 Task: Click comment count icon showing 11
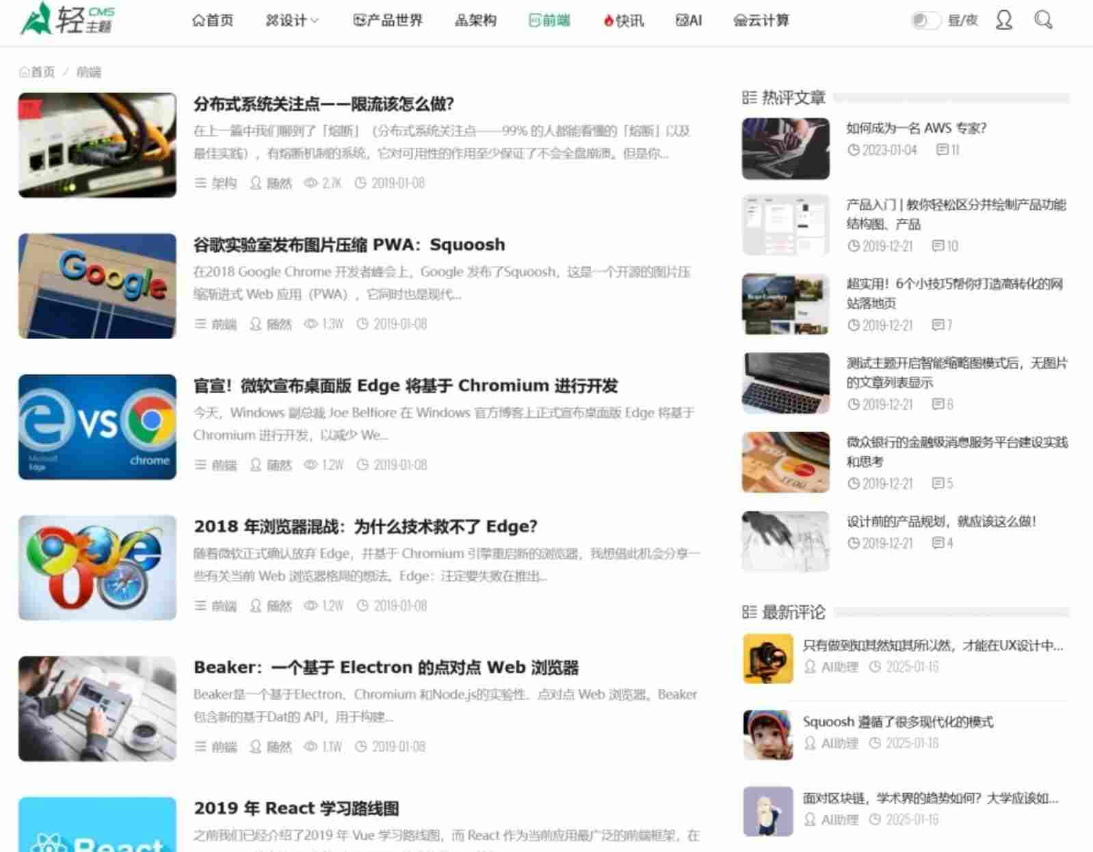[942, 150]
